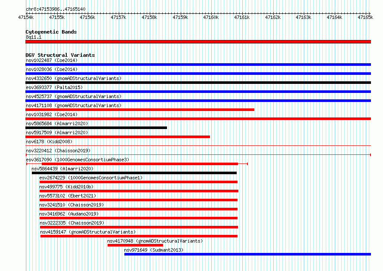Click the 47162k ruler tick label
383x271 pixels.
point(273,17)
